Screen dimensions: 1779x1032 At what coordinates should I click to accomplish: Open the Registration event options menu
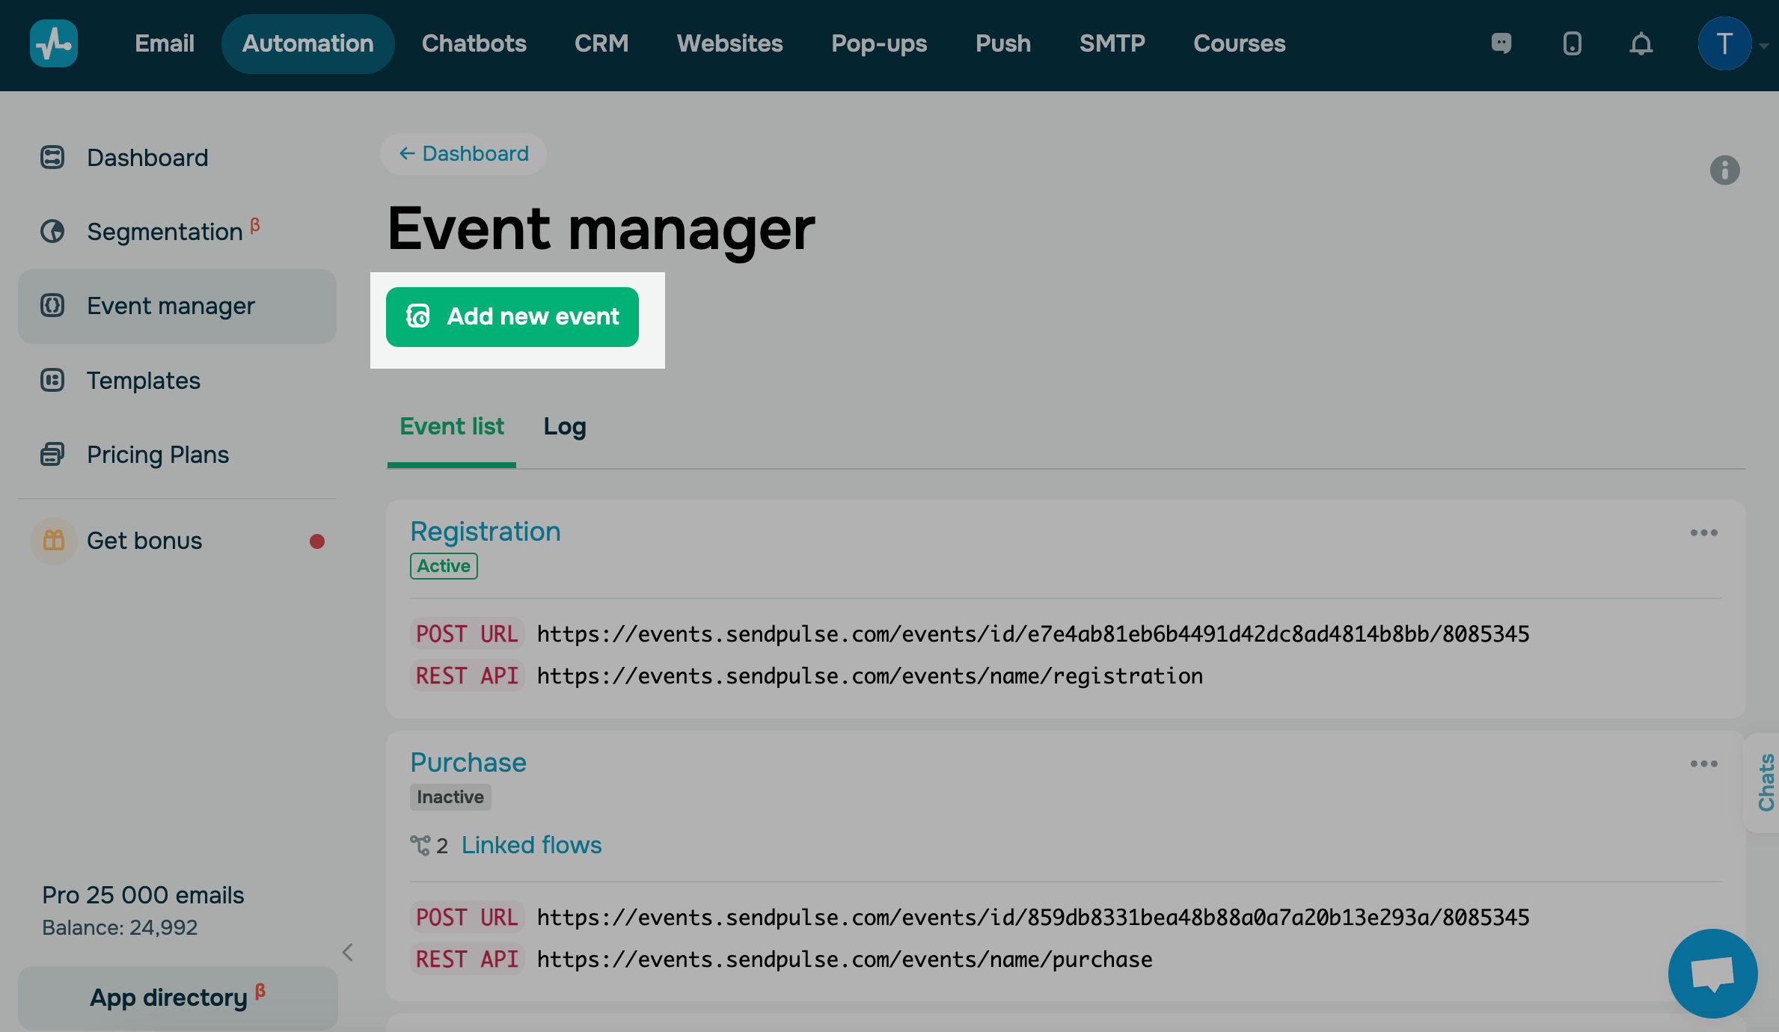[x=1703, y=532]
